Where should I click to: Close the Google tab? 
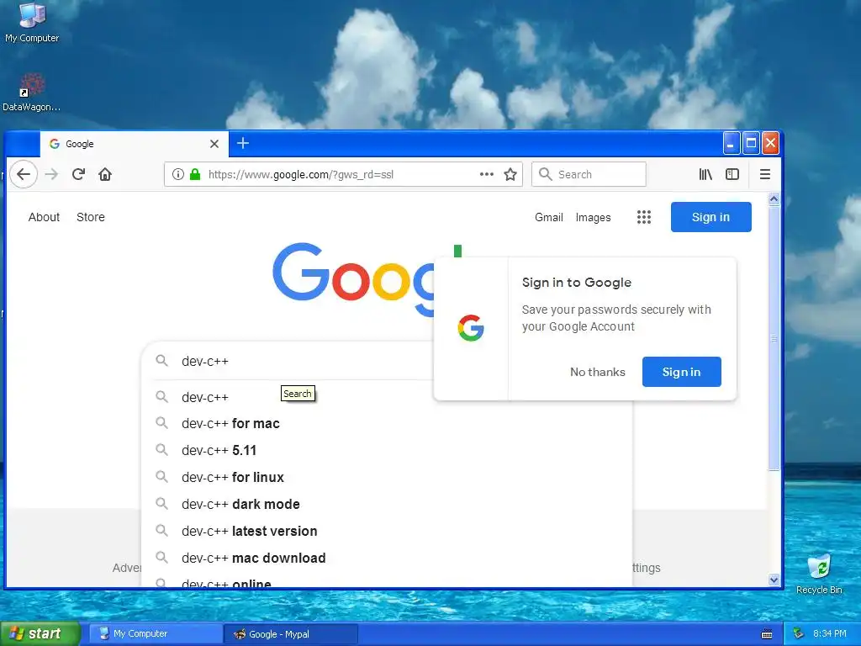pyautogui.click(x=214, y=144)
